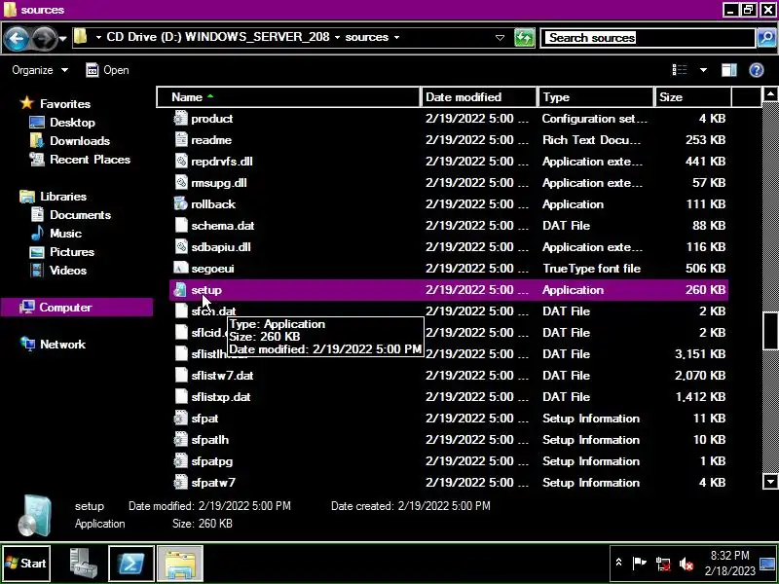Image resolution: width=779 pixels, height=584 pixels.
Task: Open Recent Places in navigation pane
Action: click(x=90, y=160)
